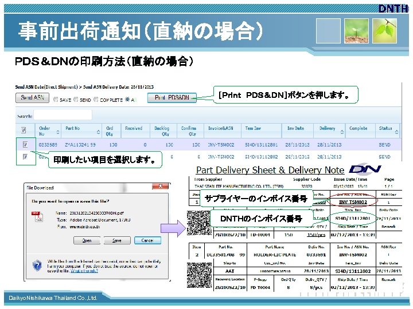This screenshot has width=413, height=309.
Task: Click the Send ASN button
Action: tap(32, 98)
